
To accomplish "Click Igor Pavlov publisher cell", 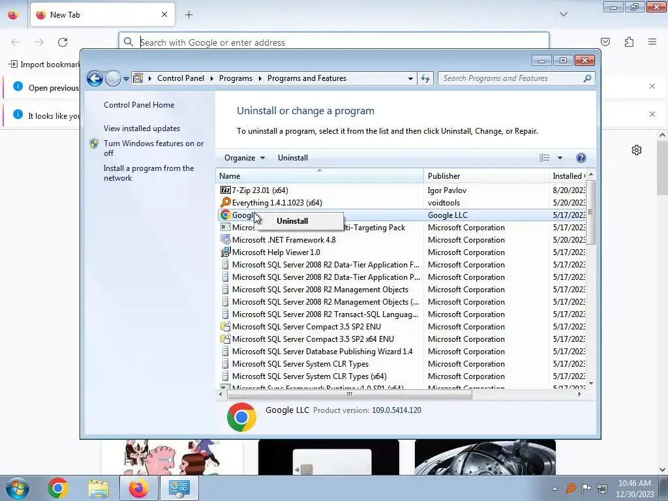I will coord(447,190).
